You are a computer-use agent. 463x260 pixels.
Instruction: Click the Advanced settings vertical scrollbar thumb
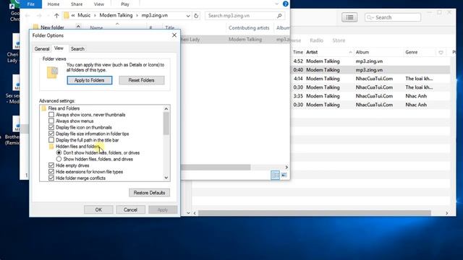(166, 123)
